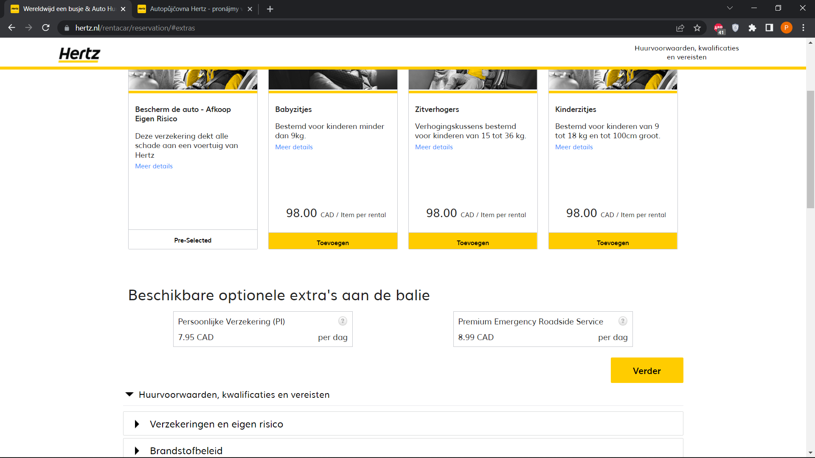815x458 pixels.
Task: Add Kinderzitjes with the Toevoegen button
Action: click(613, 243)
